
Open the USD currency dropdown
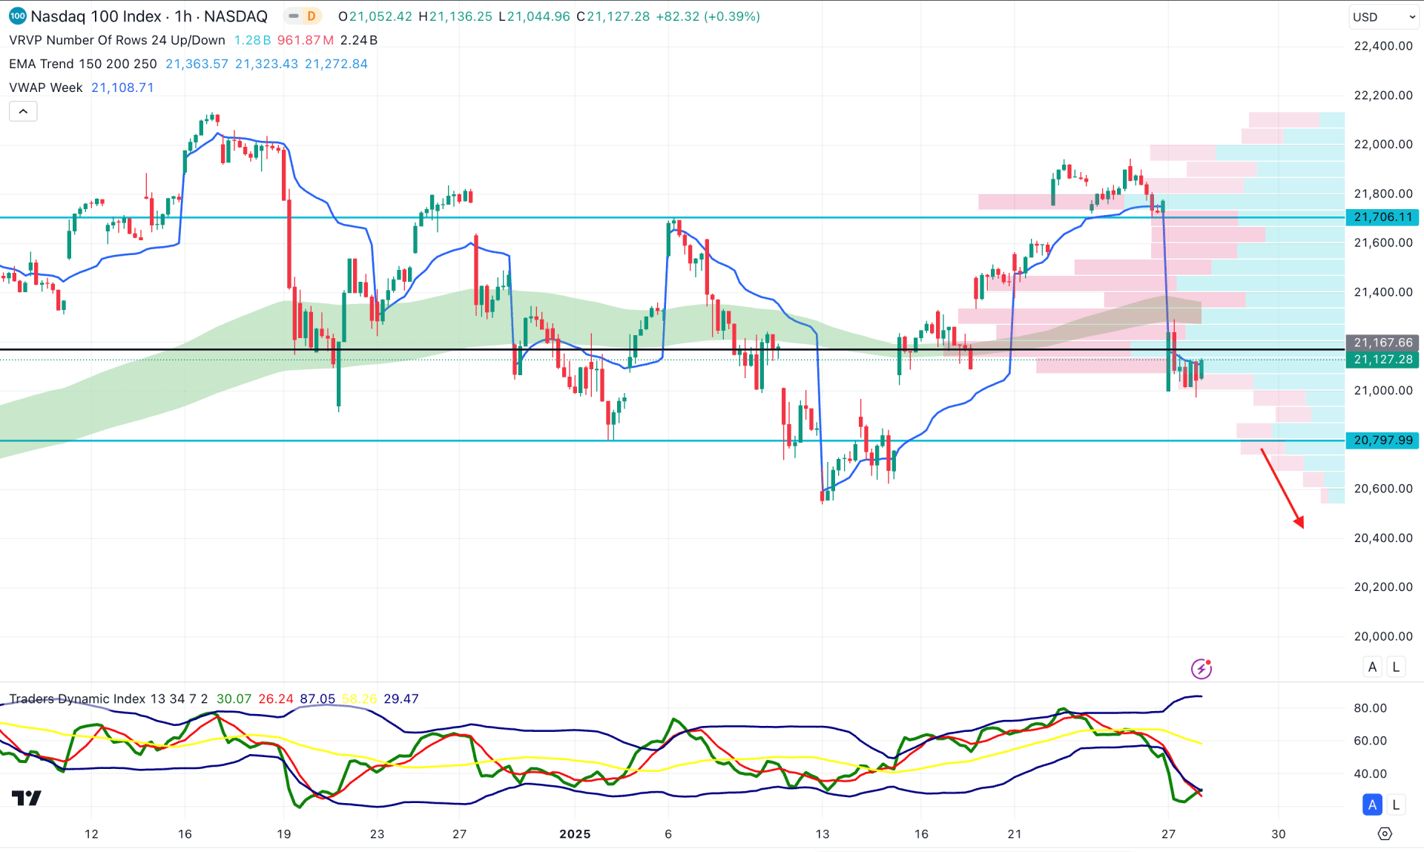click(1383, 17)
